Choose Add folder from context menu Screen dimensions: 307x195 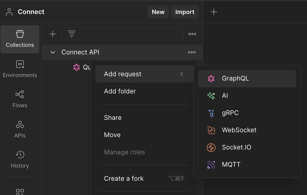point(144,91)
